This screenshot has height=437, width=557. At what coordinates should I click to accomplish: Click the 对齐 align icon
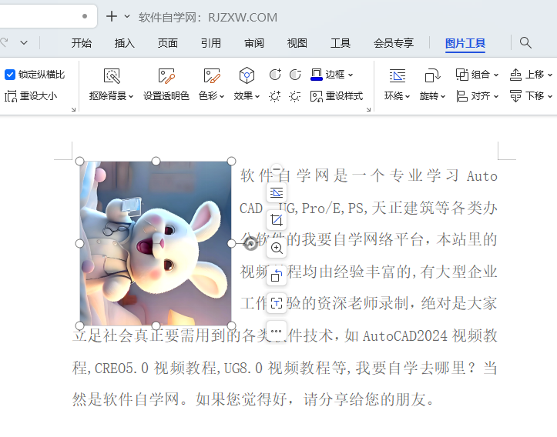[461, 96]
